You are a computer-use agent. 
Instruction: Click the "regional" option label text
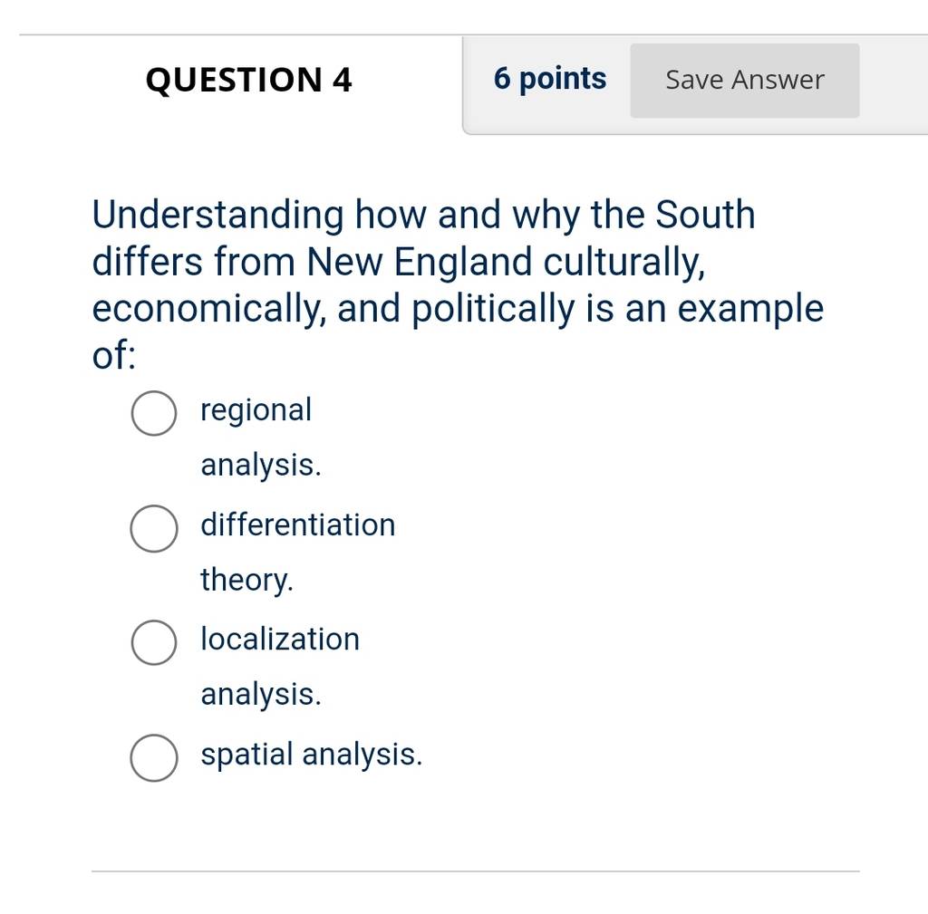(x=256, y=411)
